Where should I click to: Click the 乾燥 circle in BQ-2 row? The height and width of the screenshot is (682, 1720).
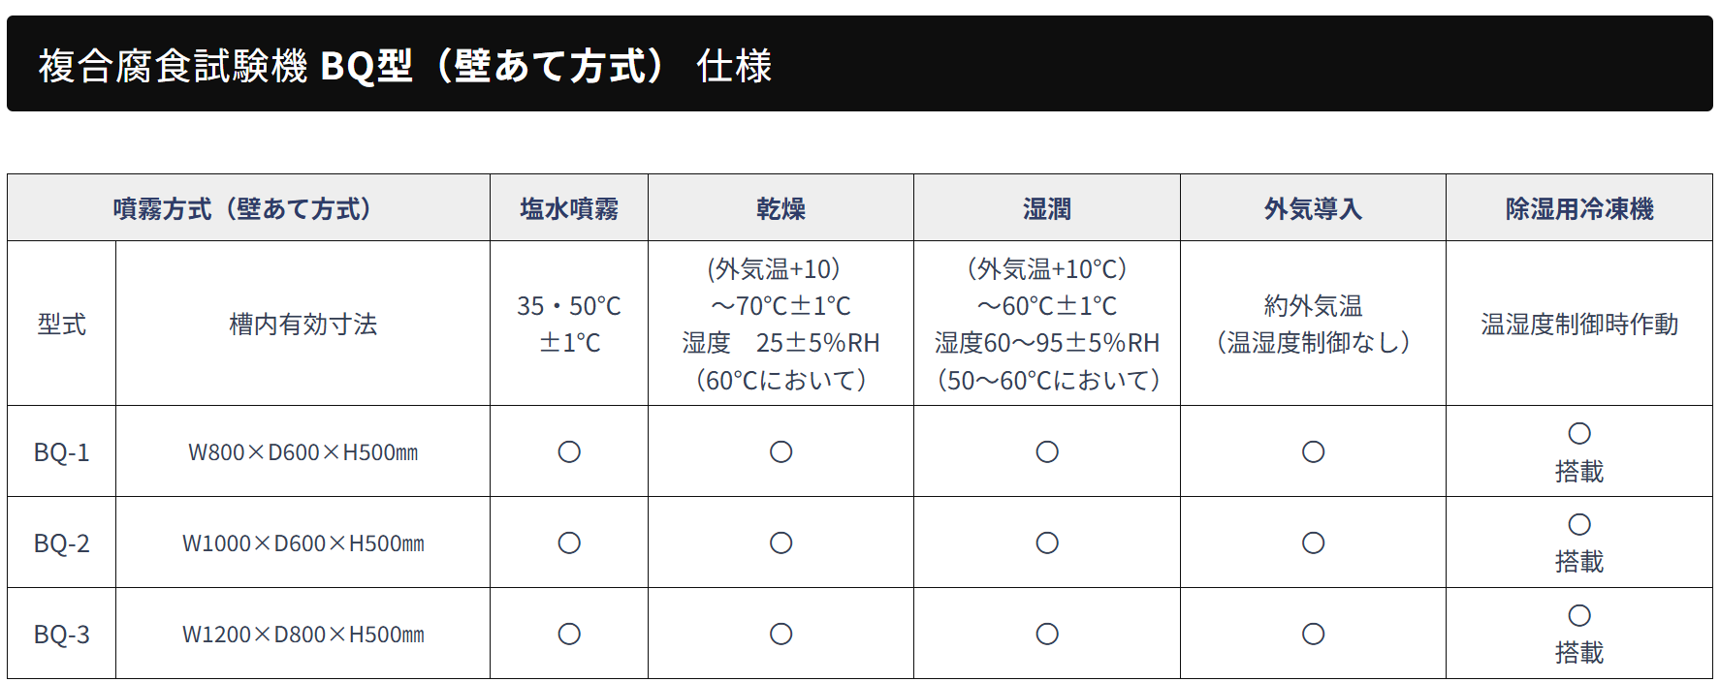[780, 543]
